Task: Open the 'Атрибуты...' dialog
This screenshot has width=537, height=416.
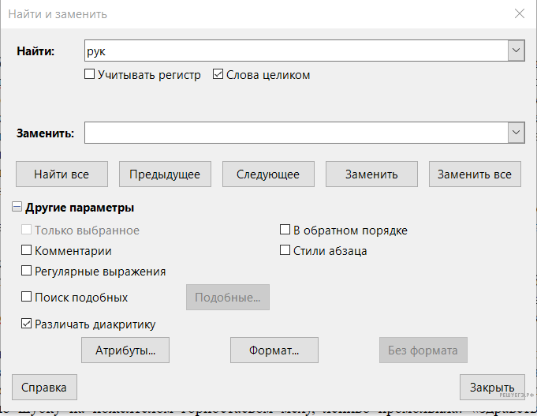Action: coord(125,349)
